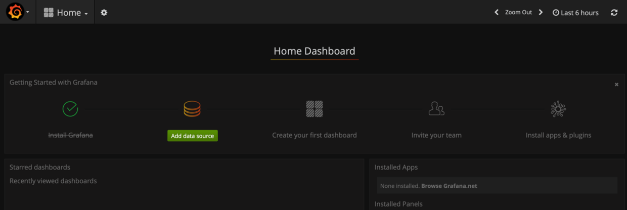627x210 pixels.
Task: Click the dashboard squares step icon
Action: [315, 109]
